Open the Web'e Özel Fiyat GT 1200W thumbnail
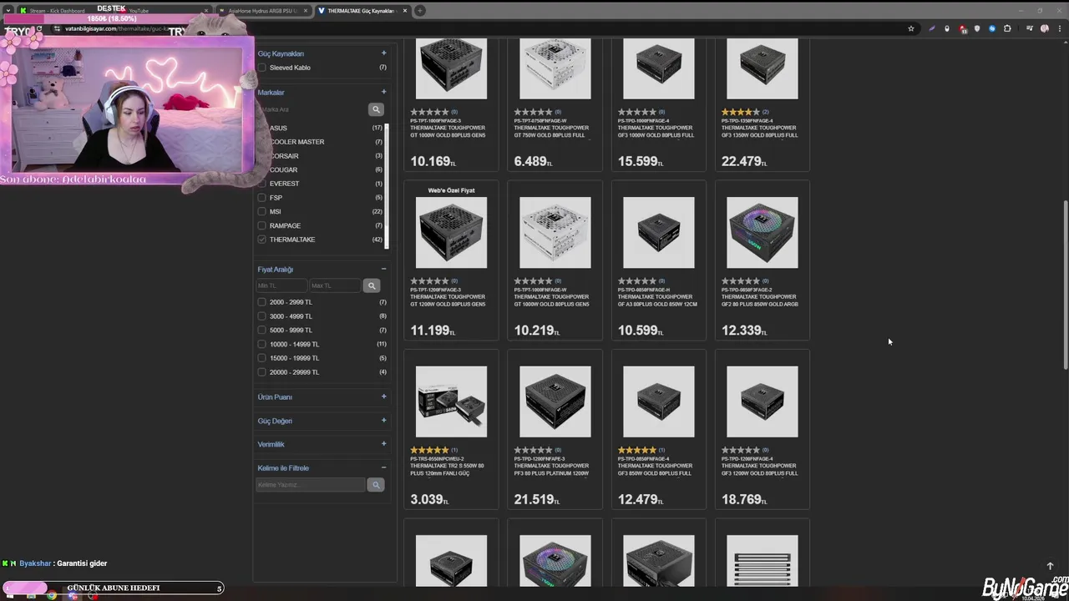Screen dimensions: 1069x601 451,232
